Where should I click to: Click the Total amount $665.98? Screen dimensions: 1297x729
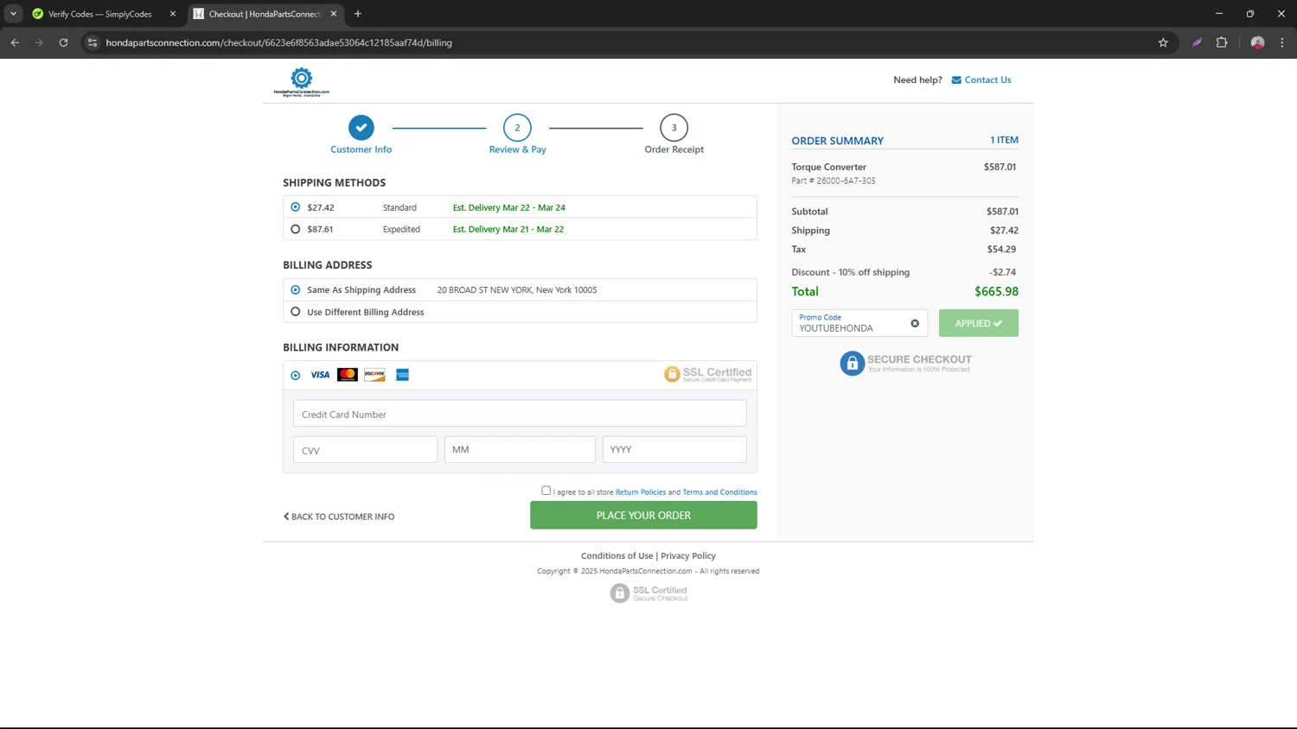tap(996, 292)
